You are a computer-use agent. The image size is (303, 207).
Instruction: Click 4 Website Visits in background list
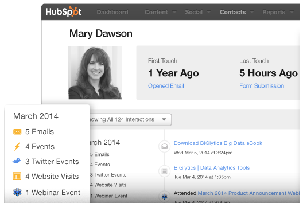pos(108,185)
